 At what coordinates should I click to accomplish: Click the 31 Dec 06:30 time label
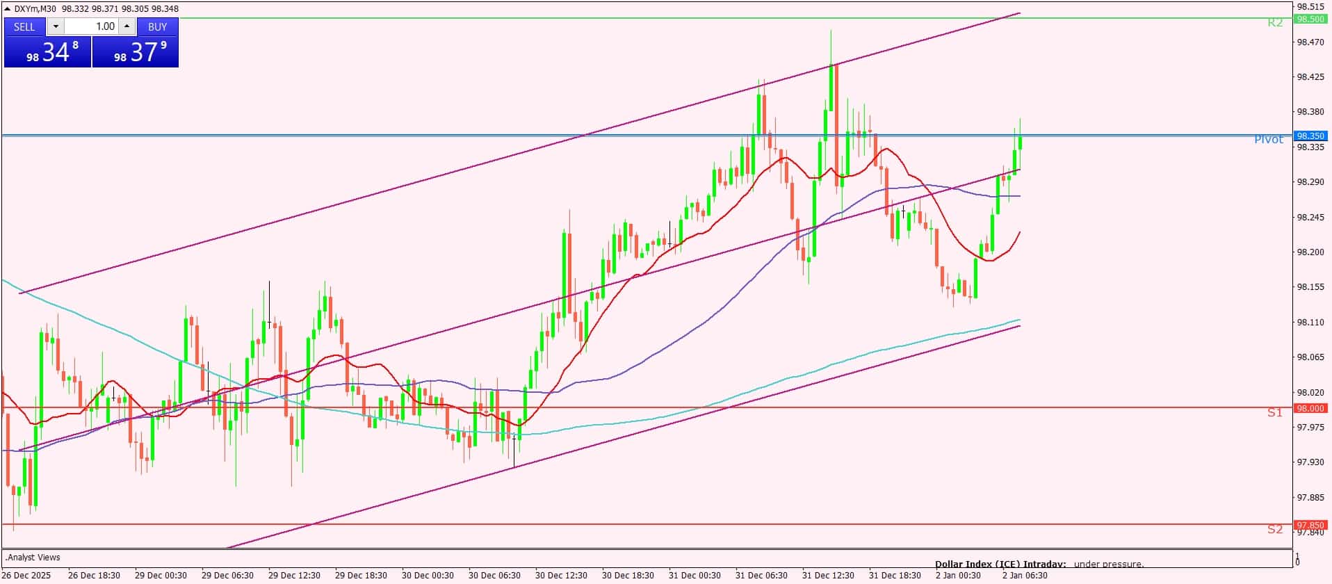[761, 575]
